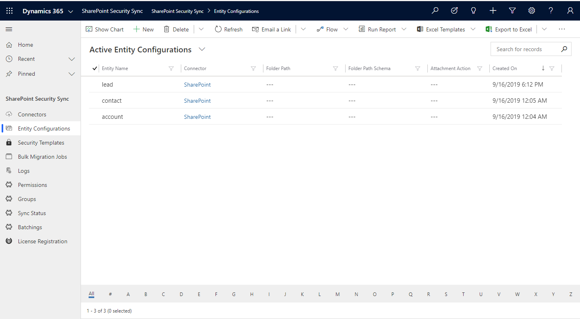Click Export to Excel command
580x319 pixels.
pyautogui.click(x=509, y=29)
